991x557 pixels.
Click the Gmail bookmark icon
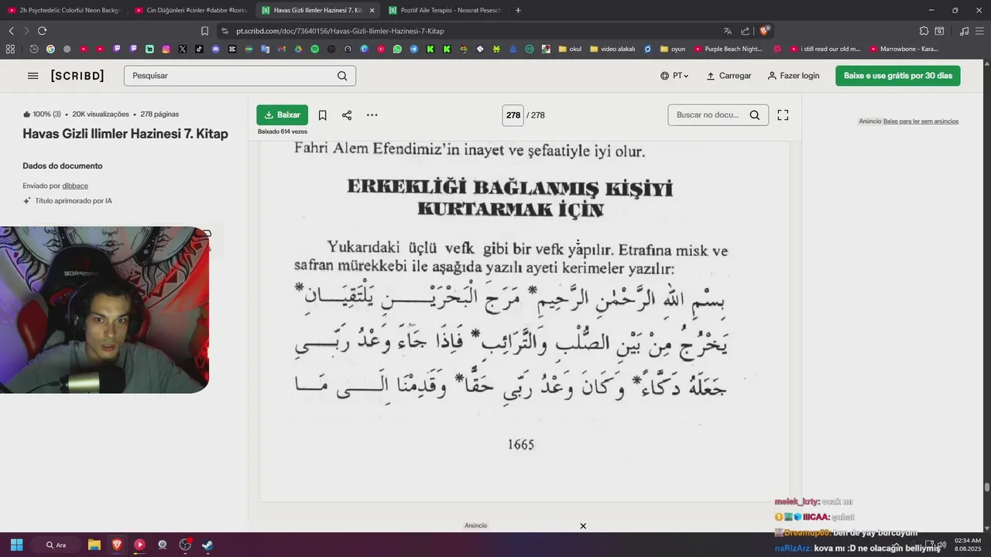tap(282, 49)
